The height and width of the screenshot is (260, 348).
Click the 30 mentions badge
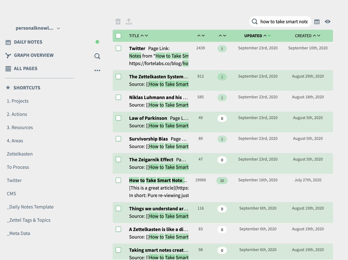(222, 181)
